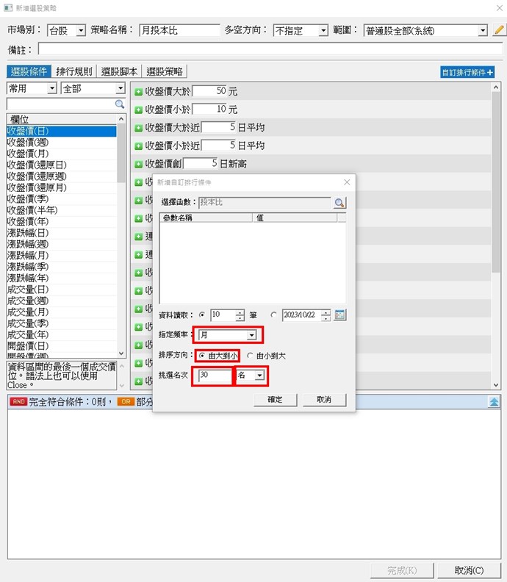Collapse the results panel with the up-arrow icon
The height and width of the screenshot is (582, 507).
pyautogui.click(x=494, y=402)
